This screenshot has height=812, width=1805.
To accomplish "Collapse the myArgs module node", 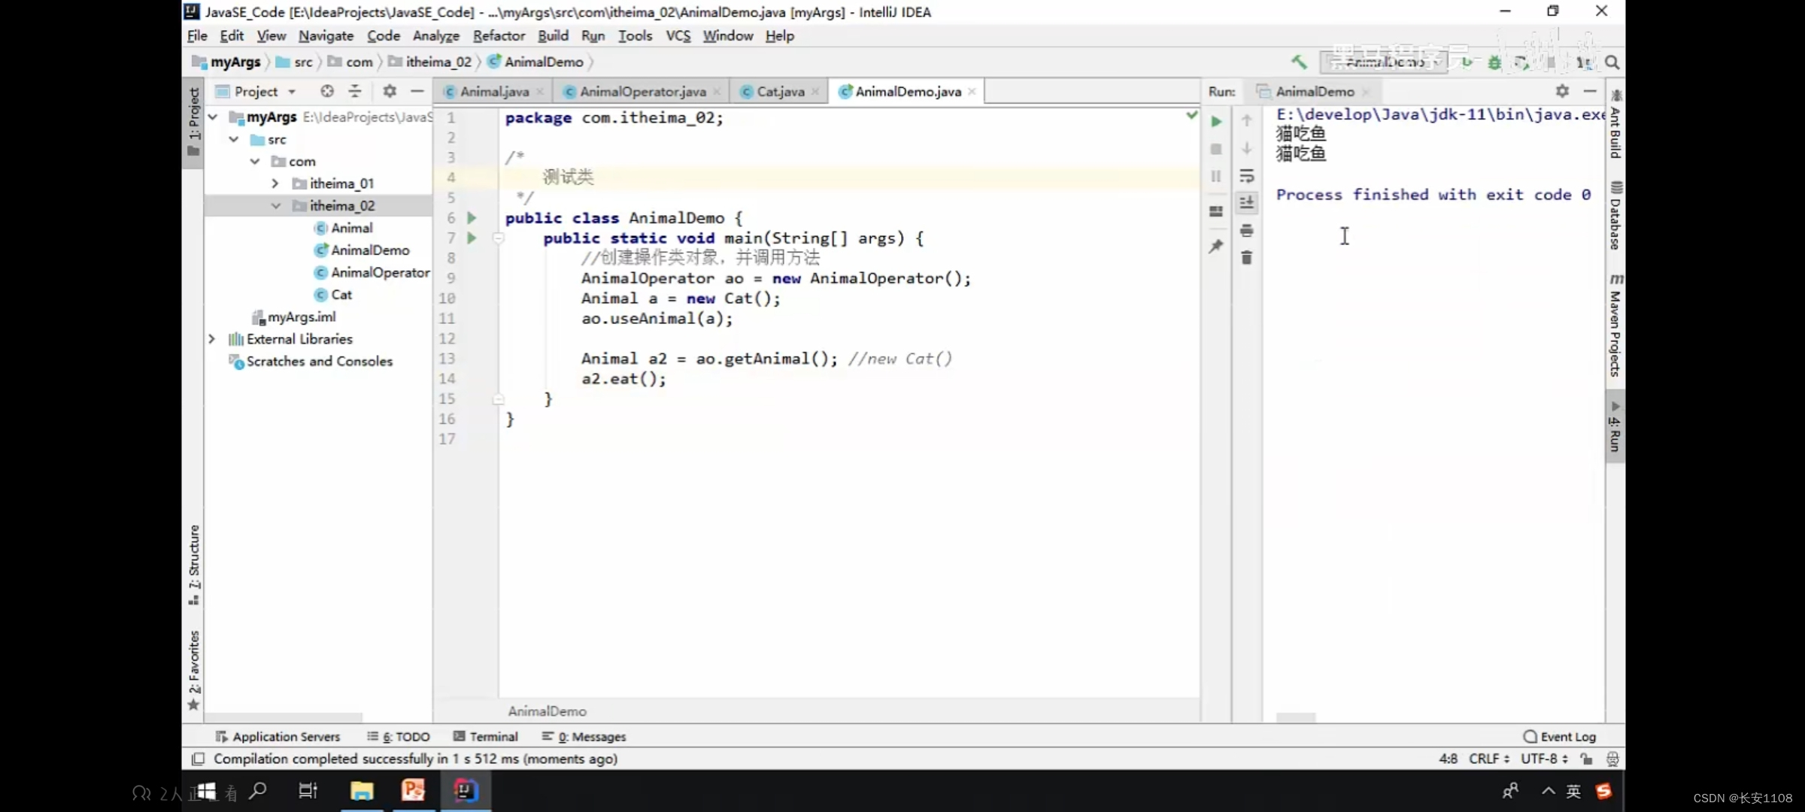I will click(213, 117).
